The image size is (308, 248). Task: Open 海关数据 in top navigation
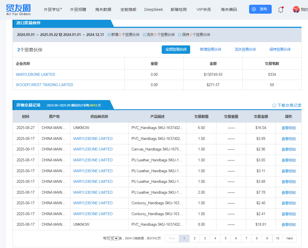tap(103, 9)
